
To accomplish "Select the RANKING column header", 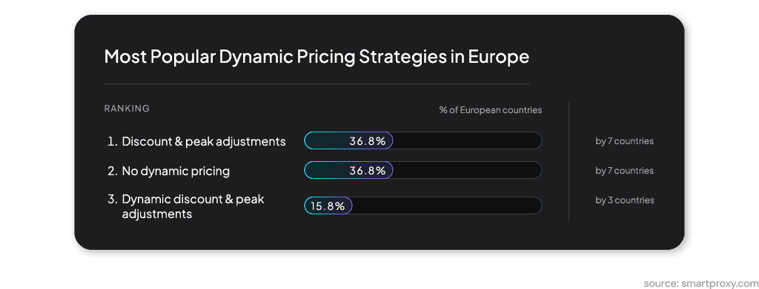I will [x=127, y=109].
